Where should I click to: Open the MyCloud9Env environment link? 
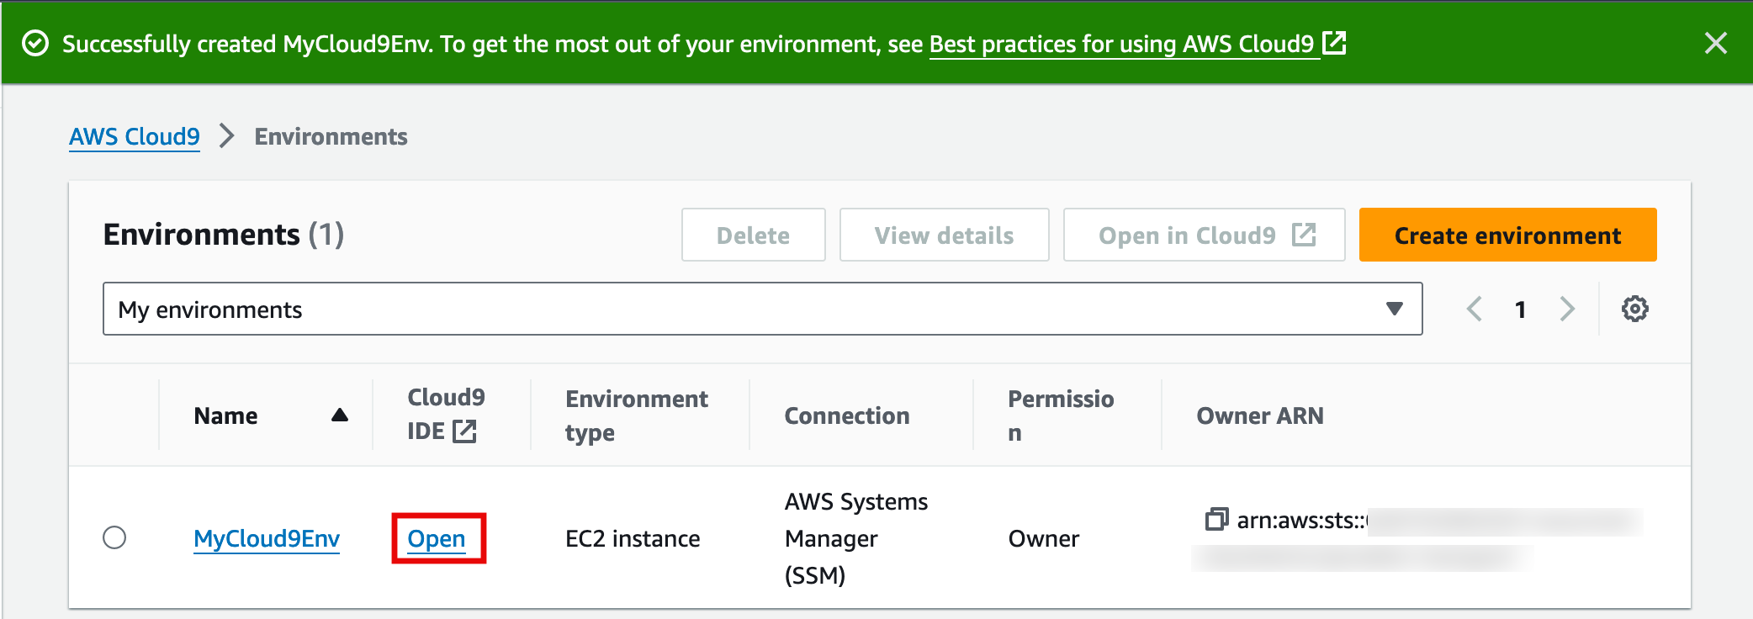tap(267, 538)
